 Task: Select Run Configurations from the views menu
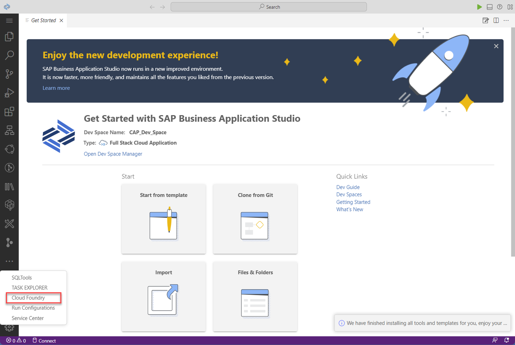coord(34,308)
